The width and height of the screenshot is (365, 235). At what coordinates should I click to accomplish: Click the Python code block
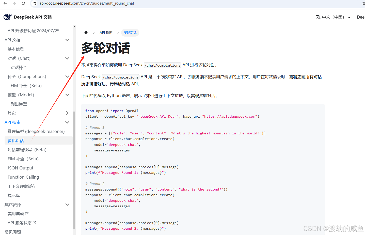coord(203,169)
